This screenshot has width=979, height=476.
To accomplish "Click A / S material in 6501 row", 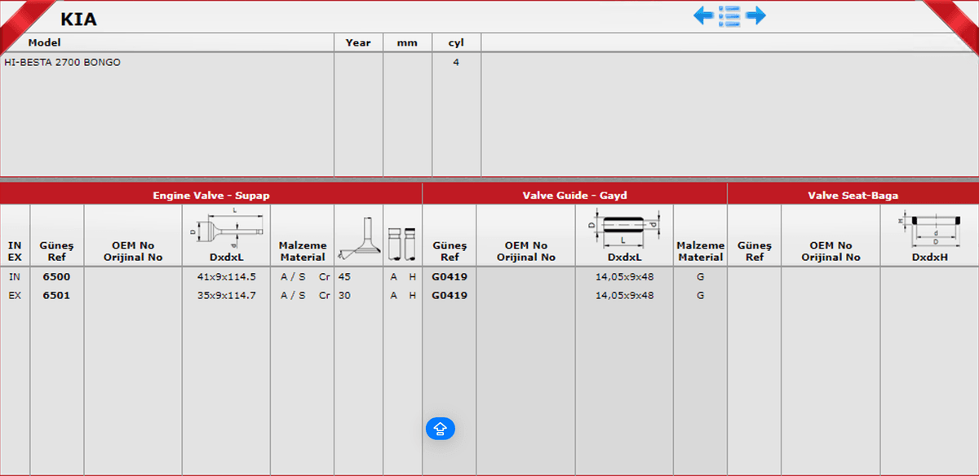I will point(293,295).
